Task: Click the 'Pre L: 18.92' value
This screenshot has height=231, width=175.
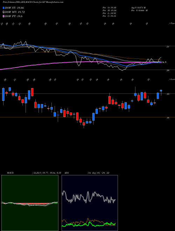Action: (109, 13)
